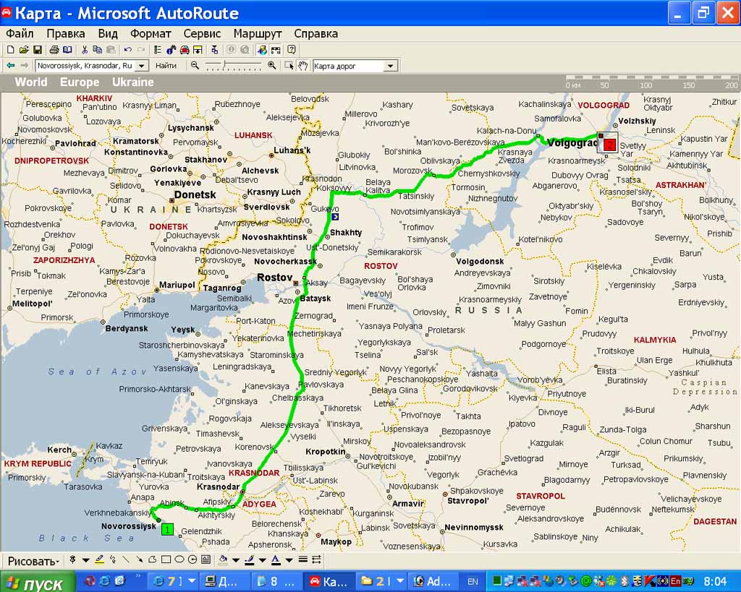Open the Маршрут menu
Viewport: 741px width, 592px height.
257,33
